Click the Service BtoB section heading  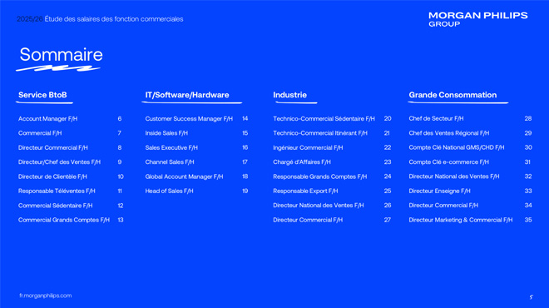point(42,95)
